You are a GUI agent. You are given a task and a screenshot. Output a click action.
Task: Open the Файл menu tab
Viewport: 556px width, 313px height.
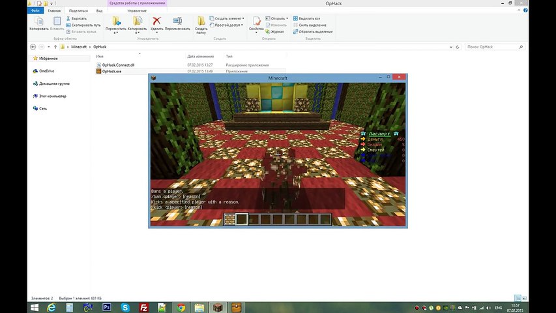tap(35, 10)
